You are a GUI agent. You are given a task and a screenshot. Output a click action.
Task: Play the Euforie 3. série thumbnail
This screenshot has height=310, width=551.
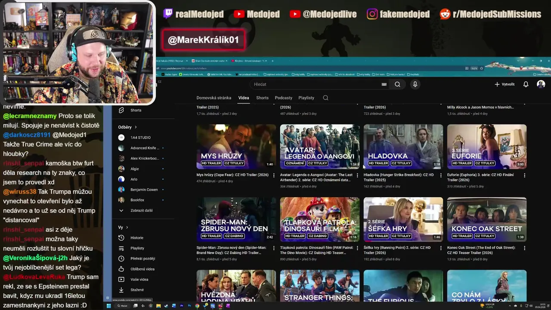(x=487, y=147)
